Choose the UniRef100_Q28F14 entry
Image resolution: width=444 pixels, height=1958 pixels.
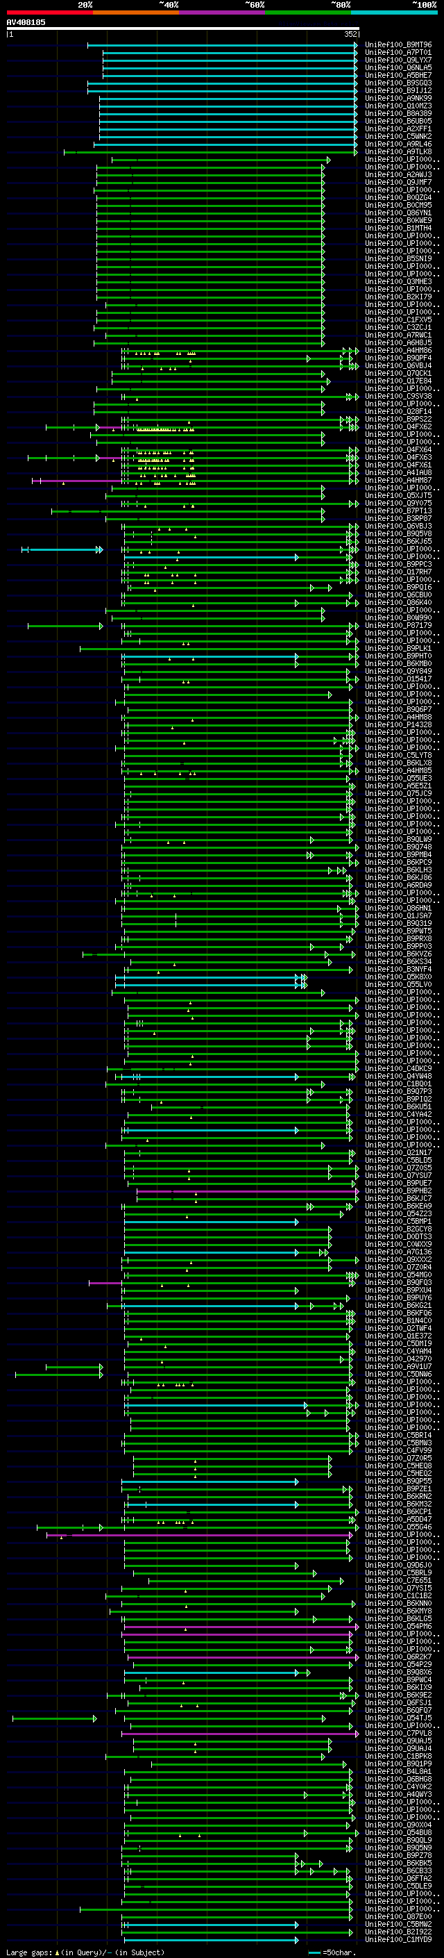[398, 411]
